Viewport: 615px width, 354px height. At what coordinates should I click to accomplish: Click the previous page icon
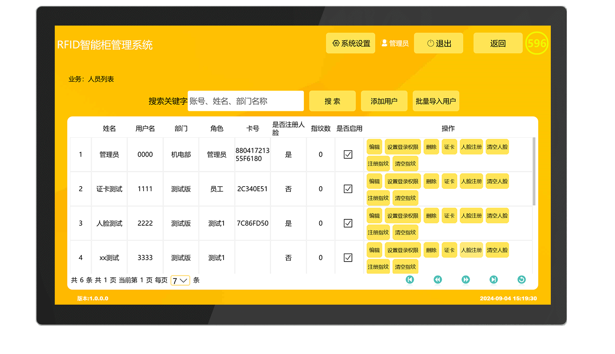438,280
